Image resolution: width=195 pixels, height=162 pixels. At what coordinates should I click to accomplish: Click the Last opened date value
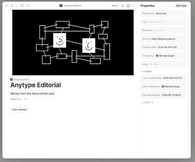171,95
